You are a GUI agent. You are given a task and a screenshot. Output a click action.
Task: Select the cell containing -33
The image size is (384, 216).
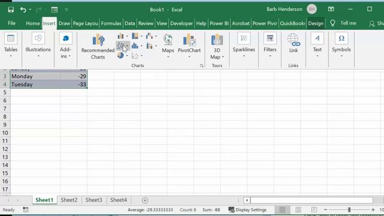[74, 85]
